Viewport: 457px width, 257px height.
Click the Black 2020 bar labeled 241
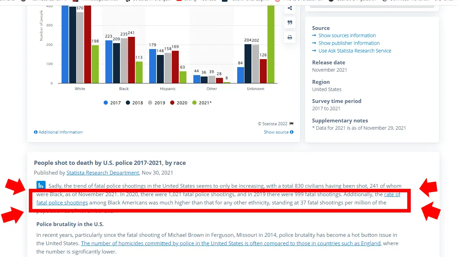coord(131,60)
